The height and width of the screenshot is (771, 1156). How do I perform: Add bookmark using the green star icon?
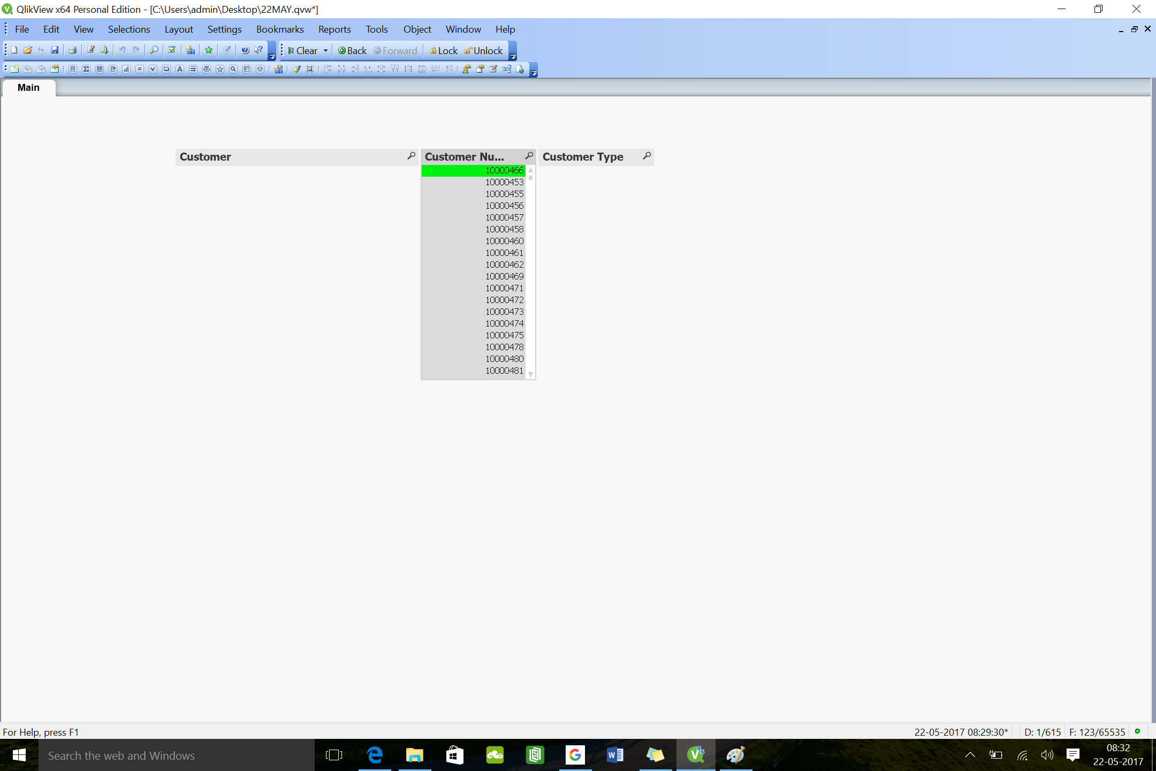209,50
